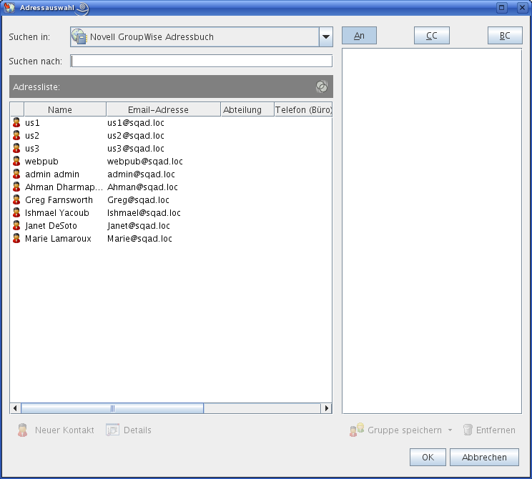Click the blank first column header

pyautogui.click(x=17, y=109)
